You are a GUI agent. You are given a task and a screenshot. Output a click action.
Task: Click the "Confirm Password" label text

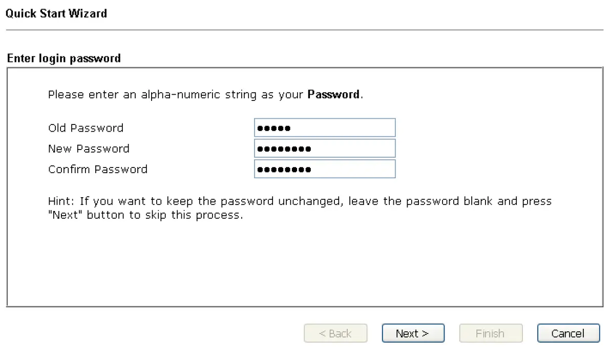(98, 169)
